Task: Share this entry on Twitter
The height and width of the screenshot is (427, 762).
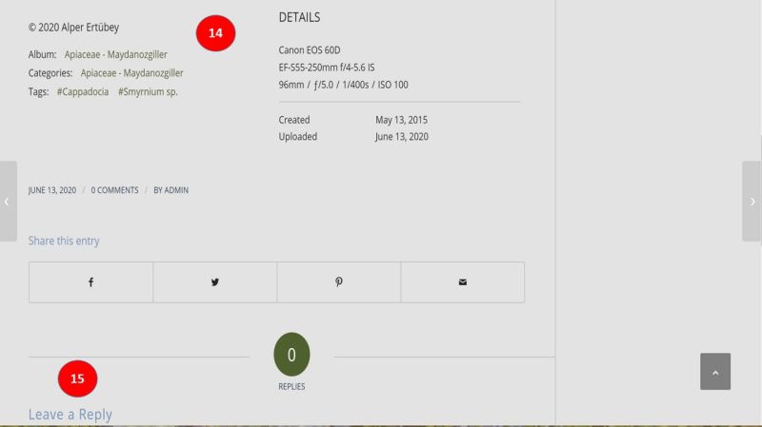Action: point(214,282)
